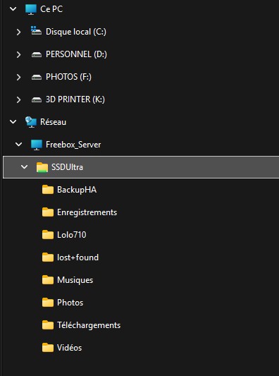Open the "BackupHA" folder name
The height and width of the screenshot is (376, 279).
pos(77,190)
